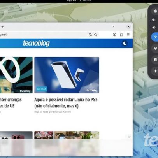Open the Firefox account icon
Screen dimensions: 158x158
pos(114,35)
